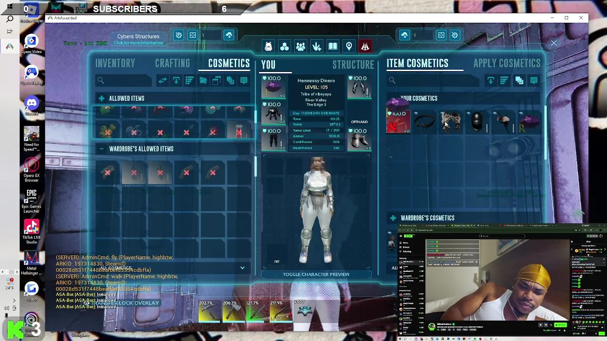
Task: Toggle eye visibility on the purple beret cosmetic
Action: pos(521,114)
